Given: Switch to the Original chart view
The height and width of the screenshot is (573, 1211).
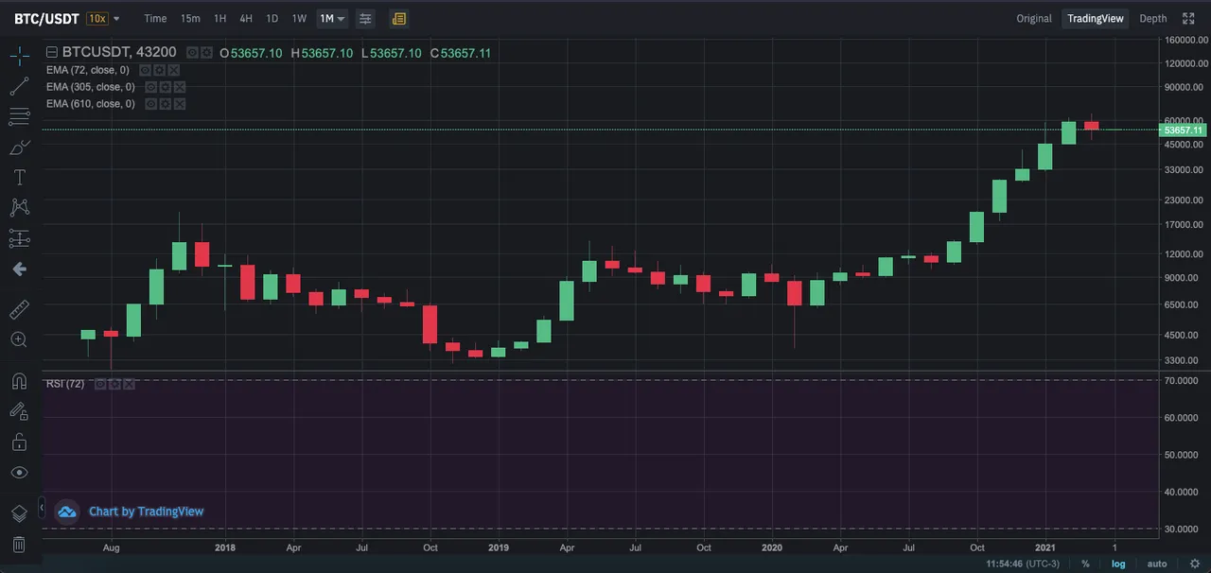Looking at the screenshot, I should click(1034, 19).
